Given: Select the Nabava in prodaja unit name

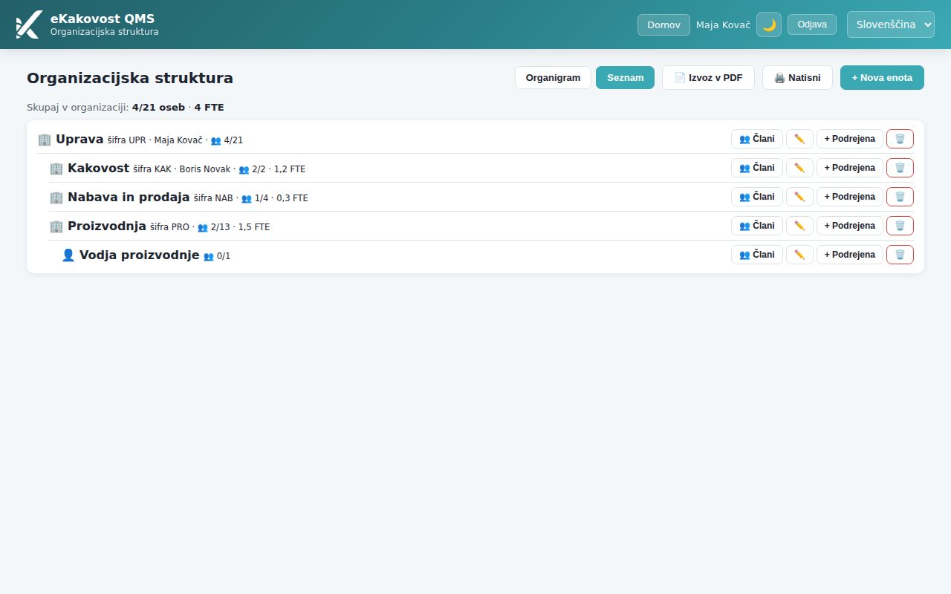Looking at the screenshot, I should point(129,197).
